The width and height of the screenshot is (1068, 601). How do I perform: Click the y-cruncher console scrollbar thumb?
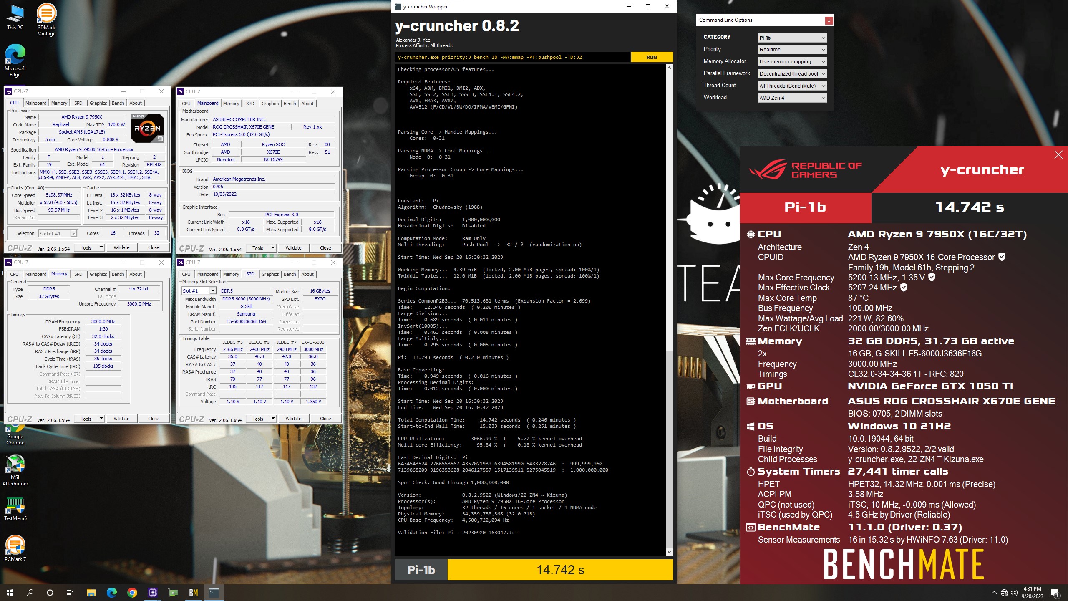[669, 449]
